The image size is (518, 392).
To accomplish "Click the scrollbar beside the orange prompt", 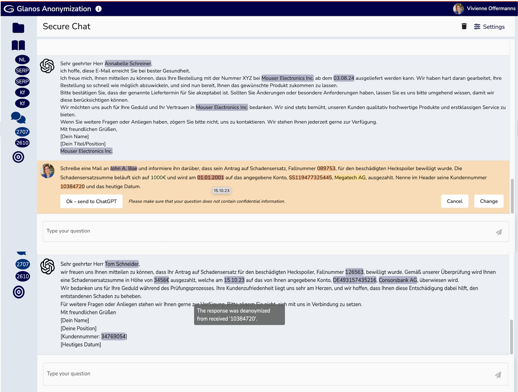I will pyautogui.click(x=512, y=196).
